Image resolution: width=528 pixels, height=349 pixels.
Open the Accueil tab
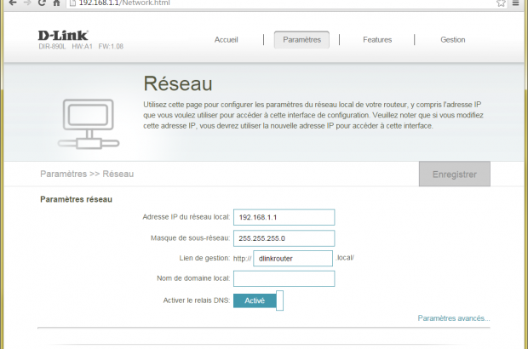226,39
